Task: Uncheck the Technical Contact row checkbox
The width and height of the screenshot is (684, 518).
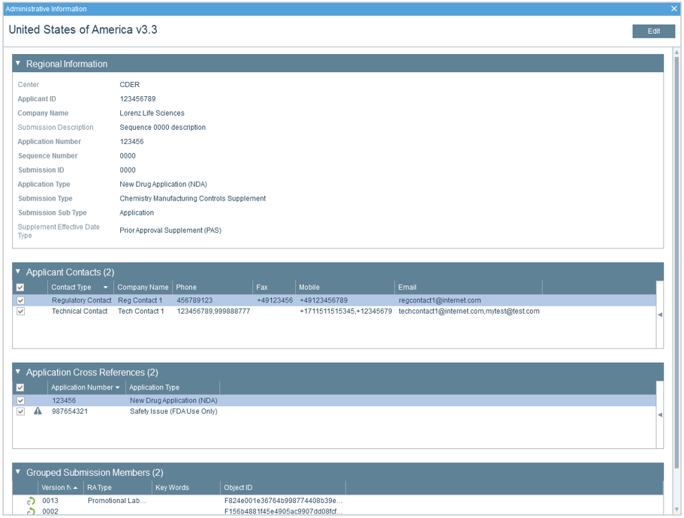Action: point(20,312)
